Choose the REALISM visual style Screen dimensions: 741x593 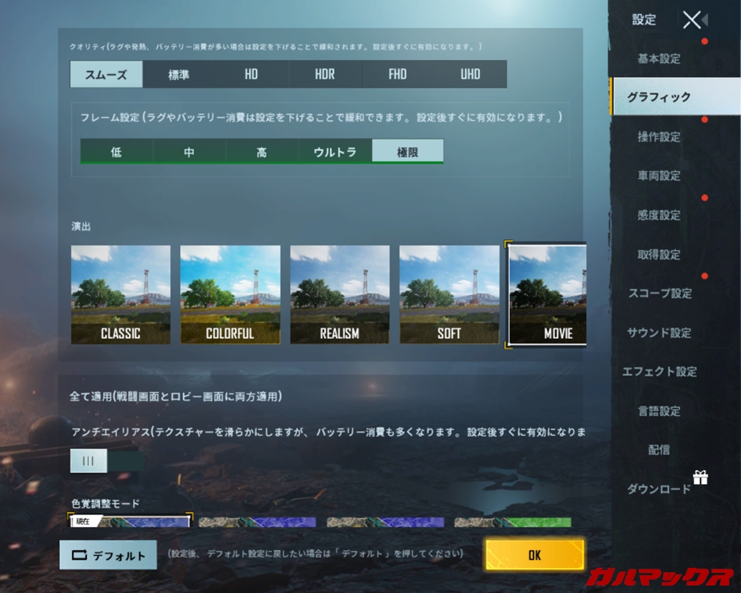(339, 294)
